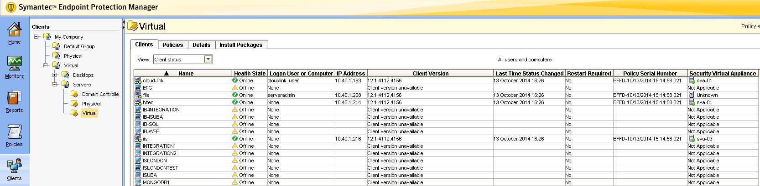760x186 pixels.
Task: Sort by Logon User or Computer column
Action: coord(301,73)
